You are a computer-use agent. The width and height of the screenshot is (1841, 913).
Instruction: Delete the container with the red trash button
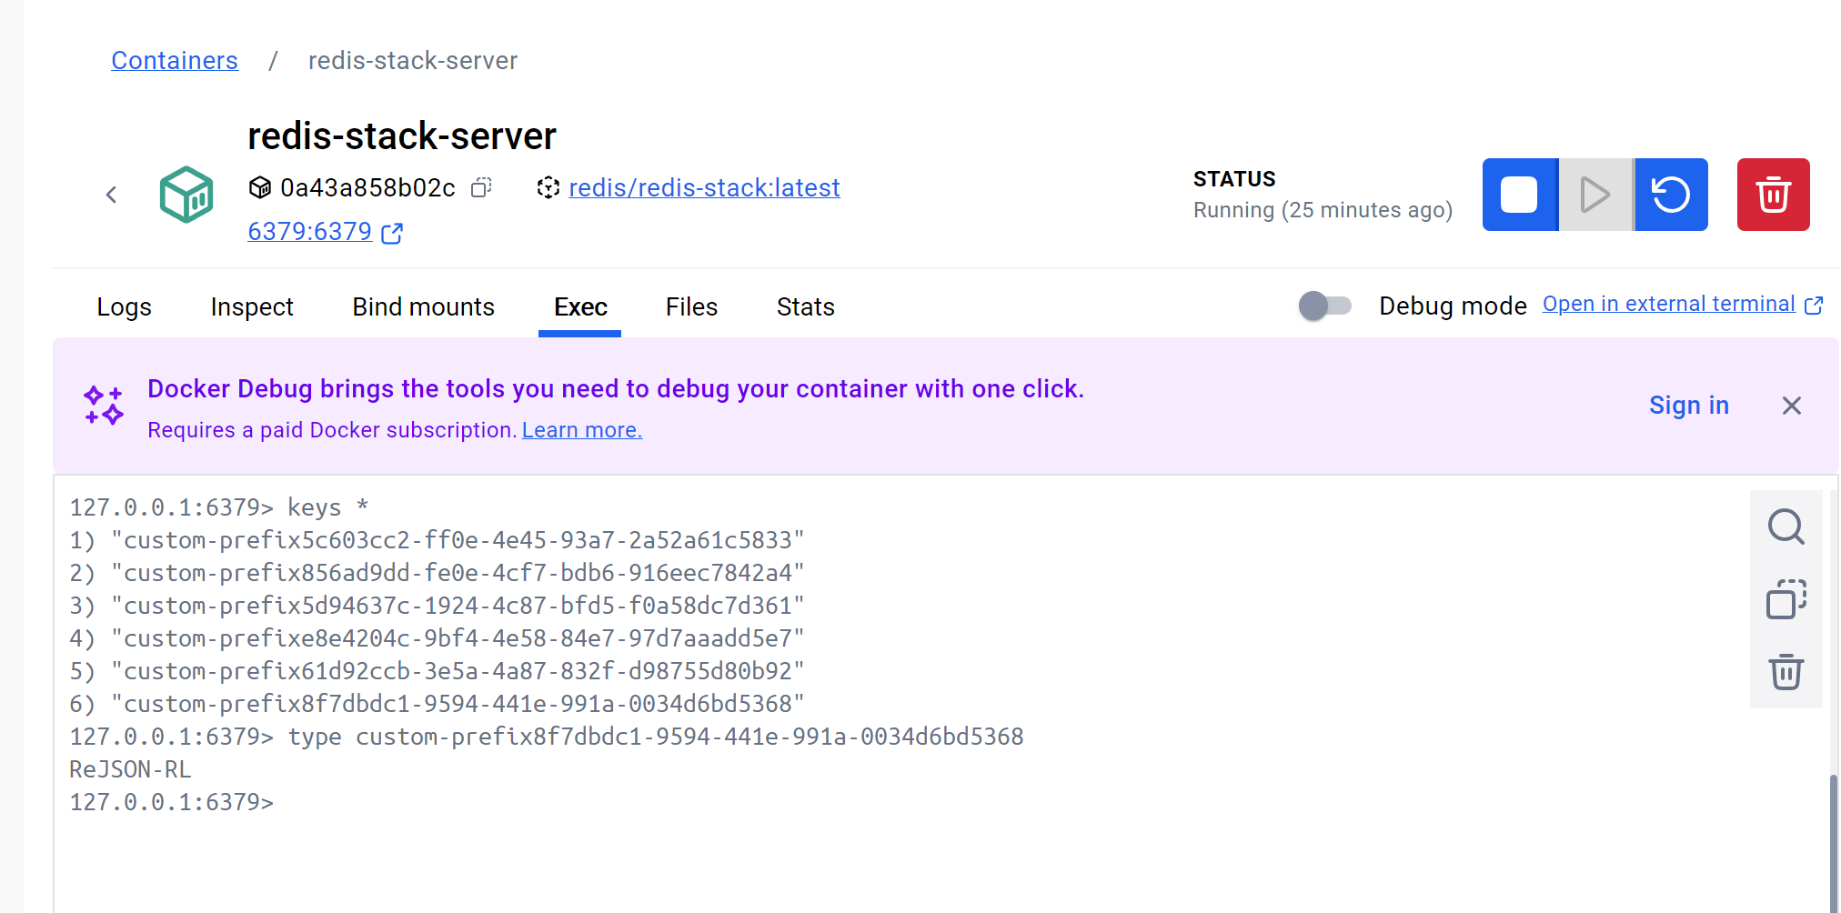(1774, 195)
